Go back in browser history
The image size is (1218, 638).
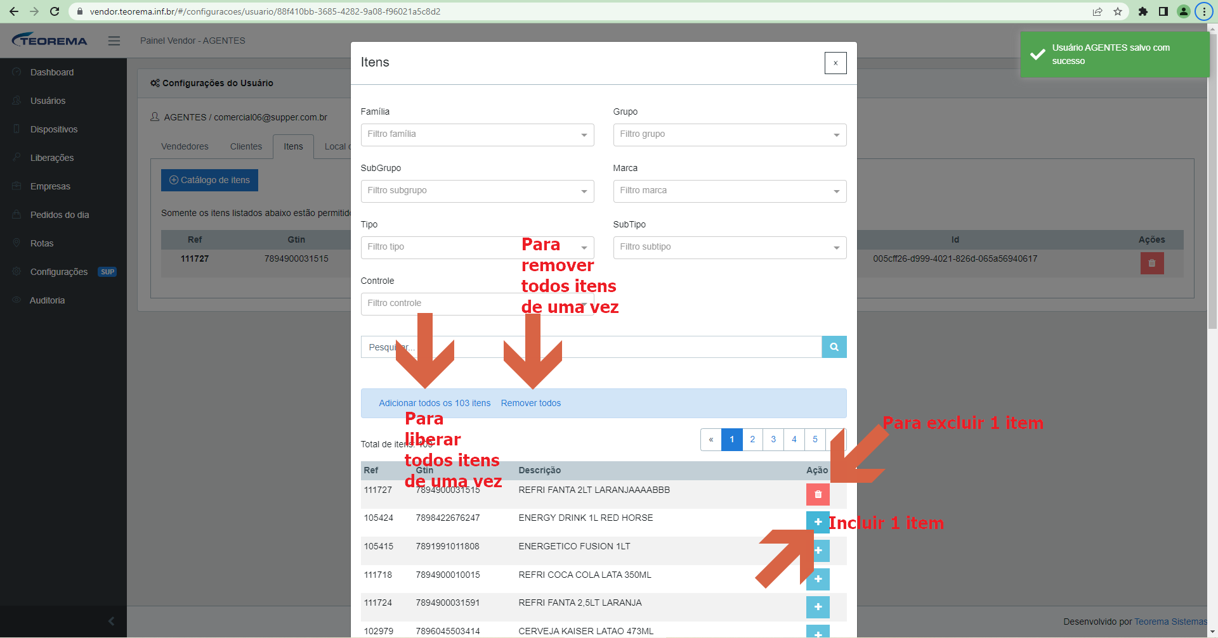click(x=14, y=11)
